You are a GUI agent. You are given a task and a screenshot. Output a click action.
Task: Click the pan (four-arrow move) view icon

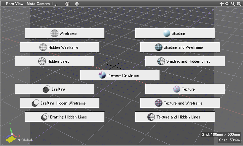(x=221, y=4)
